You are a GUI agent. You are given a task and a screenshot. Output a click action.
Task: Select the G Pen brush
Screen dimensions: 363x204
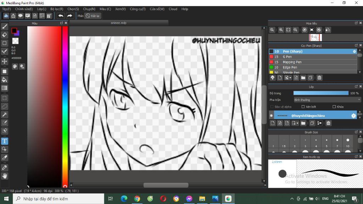click(313, 57)
